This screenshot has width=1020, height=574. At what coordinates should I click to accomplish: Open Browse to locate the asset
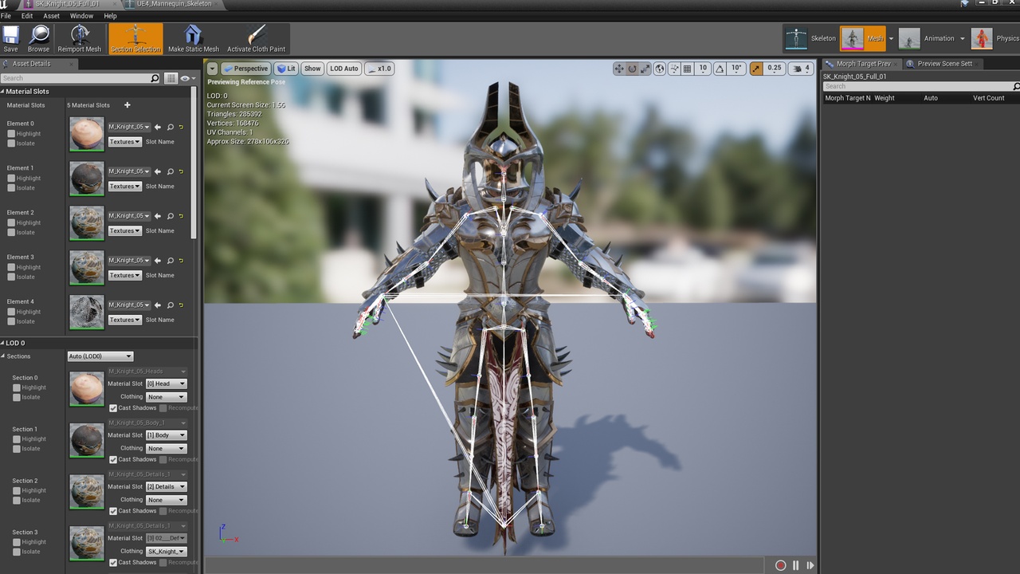38,38
